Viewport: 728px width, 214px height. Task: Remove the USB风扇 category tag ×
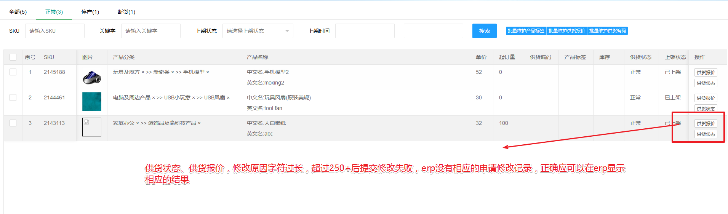pos(228,98)
